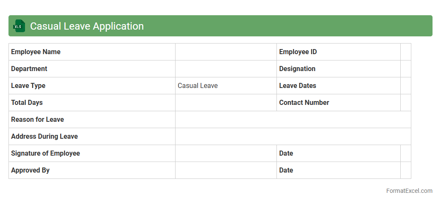Select the Leave Type label cell
This screenshot has width=441, height=203.
pos(28,86)
